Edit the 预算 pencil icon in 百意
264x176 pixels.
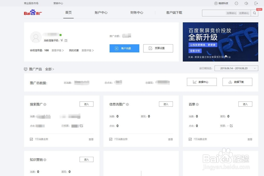pos(231,126)
